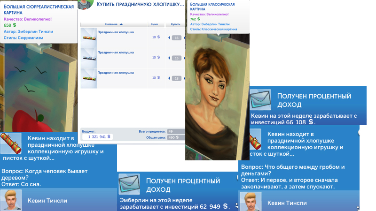This screenshot has width=376, height=211.
Task: Select Kevin Tinsley's portrait under the coffin joke
Action: tap(251, 202)
